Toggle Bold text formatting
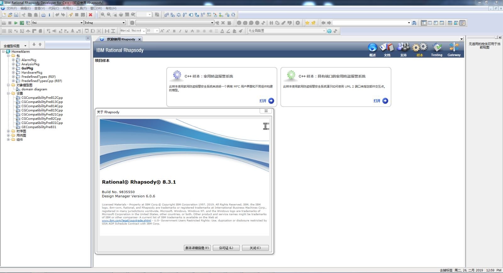Viewport: 503px width, 273px height. pyautogui.click(x=174, y=31)
